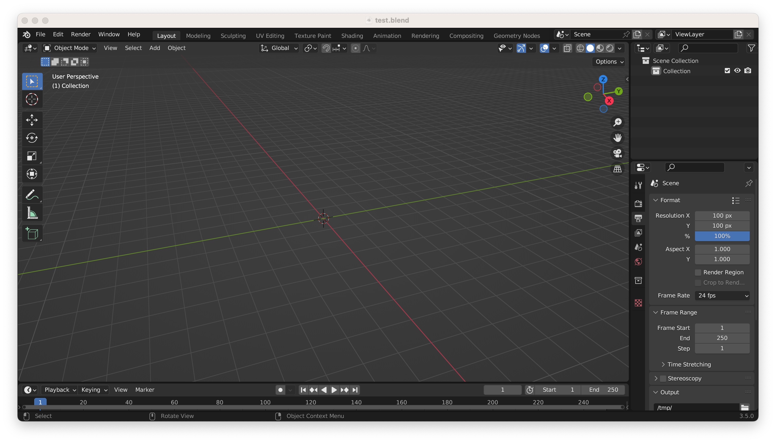This screenshot has height=443, width=776.
Task: Activate the Add Cube tool
Action: (x=32, y=233)
